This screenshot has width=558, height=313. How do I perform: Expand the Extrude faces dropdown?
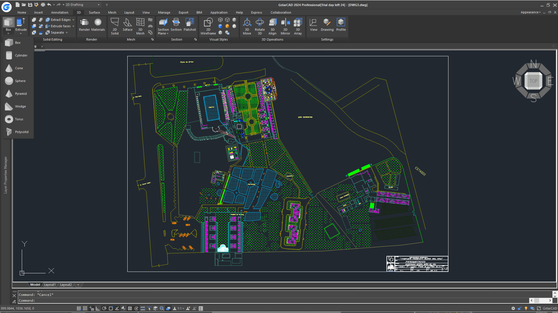click(73, 26)
